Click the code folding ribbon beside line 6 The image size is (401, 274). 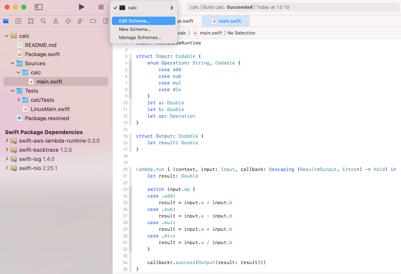(x=131, y=76)
